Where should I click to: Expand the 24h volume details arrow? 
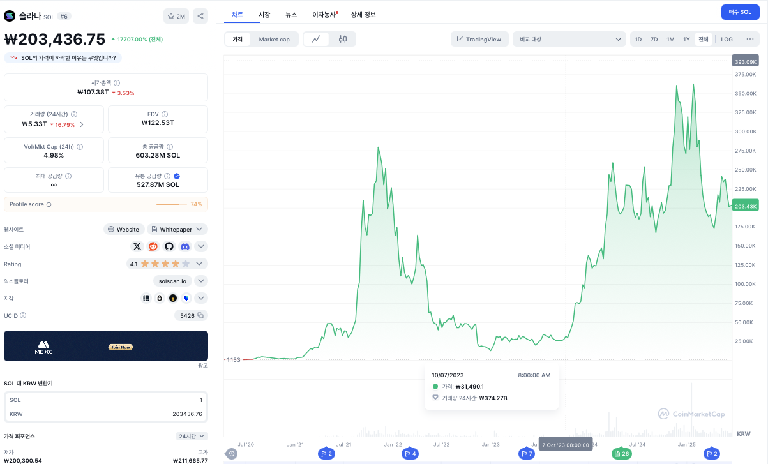82,124
